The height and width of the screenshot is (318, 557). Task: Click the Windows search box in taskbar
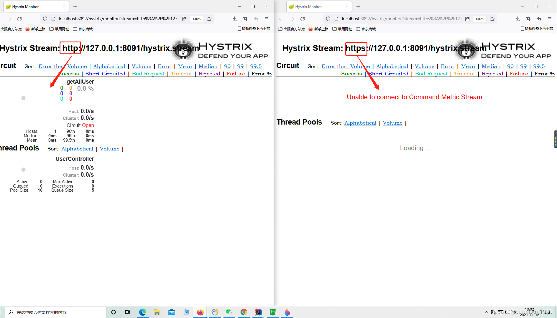coord(56,312)
